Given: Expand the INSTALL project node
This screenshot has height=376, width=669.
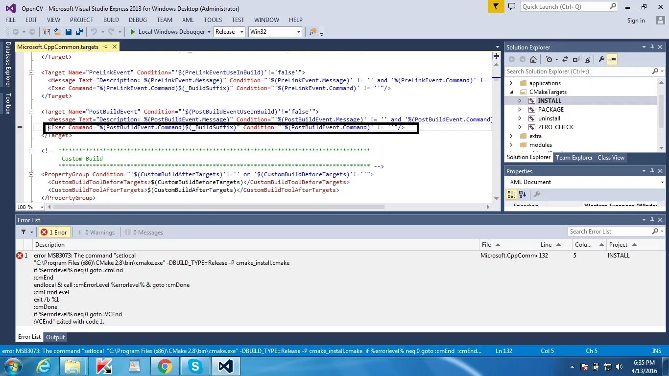Looking at the screenshot, I should [520, 101].
